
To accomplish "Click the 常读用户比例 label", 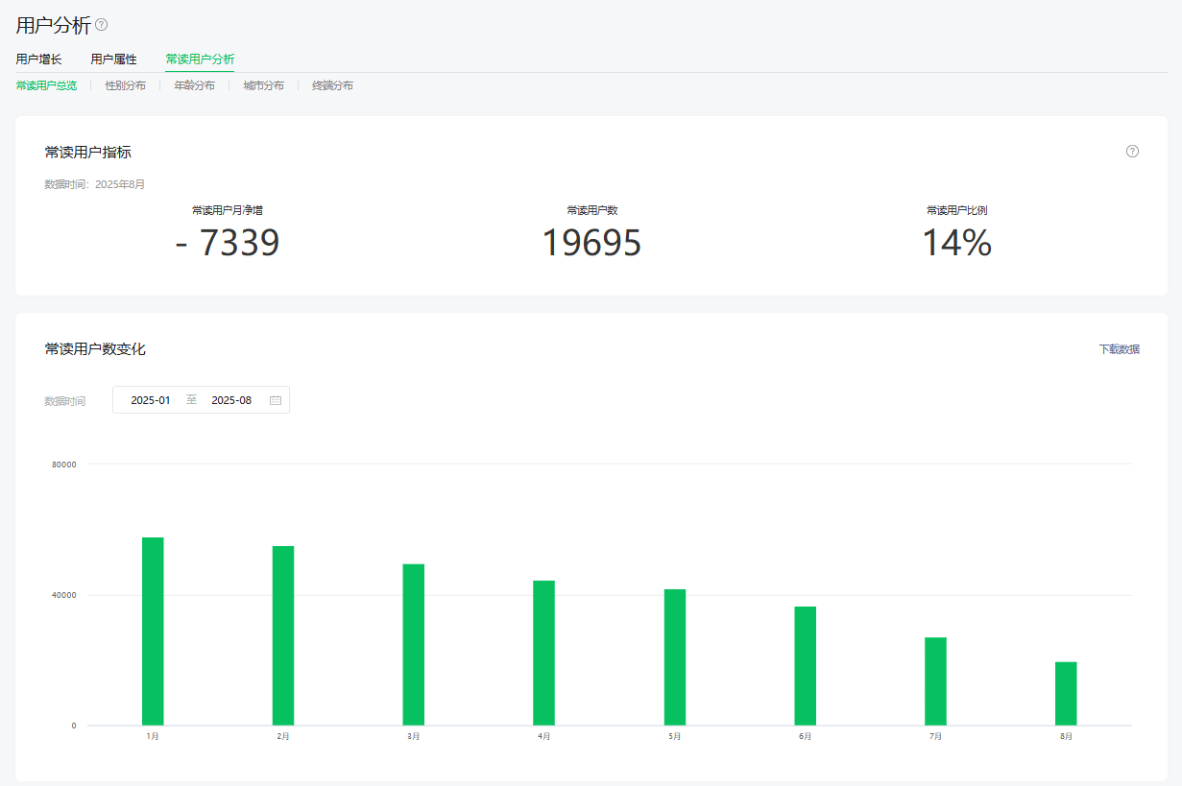I will point(957,210).
